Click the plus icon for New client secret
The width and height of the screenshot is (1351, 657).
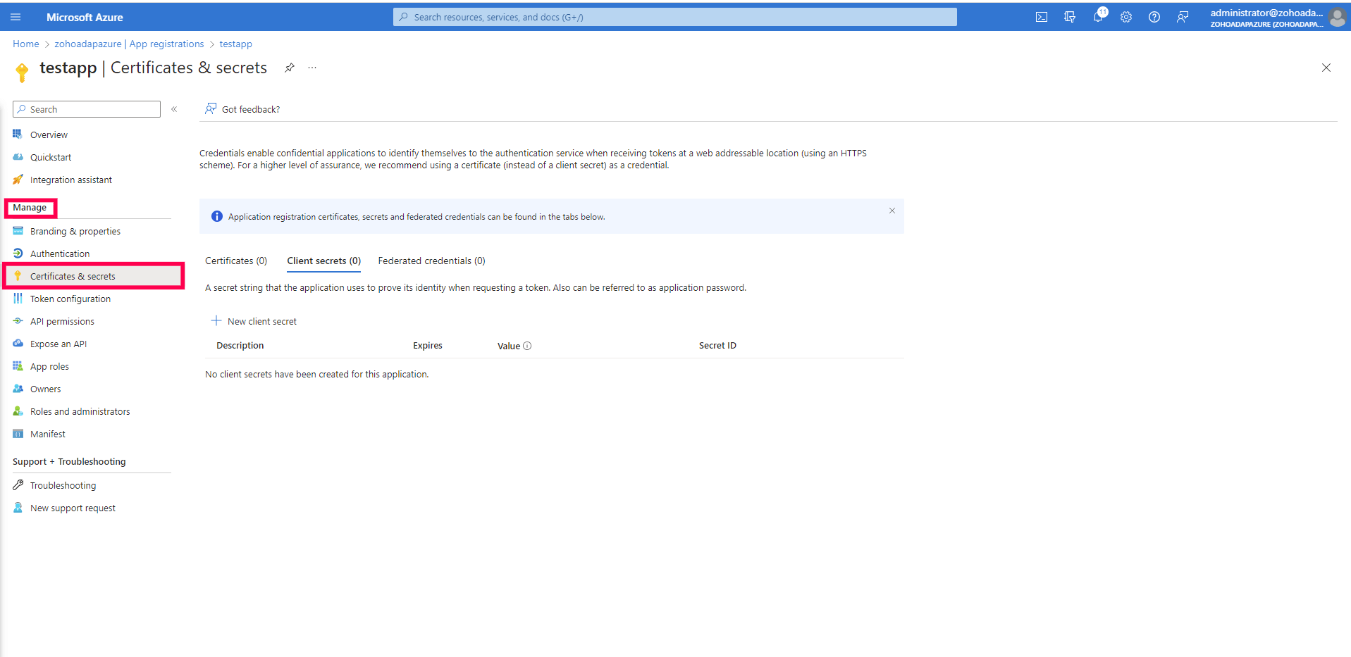point(216,320)
